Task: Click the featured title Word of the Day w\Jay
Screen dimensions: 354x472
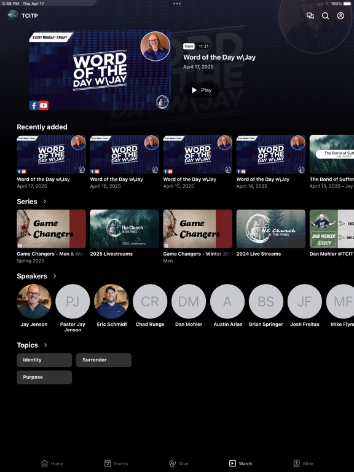Action: (x=219, y=57)
